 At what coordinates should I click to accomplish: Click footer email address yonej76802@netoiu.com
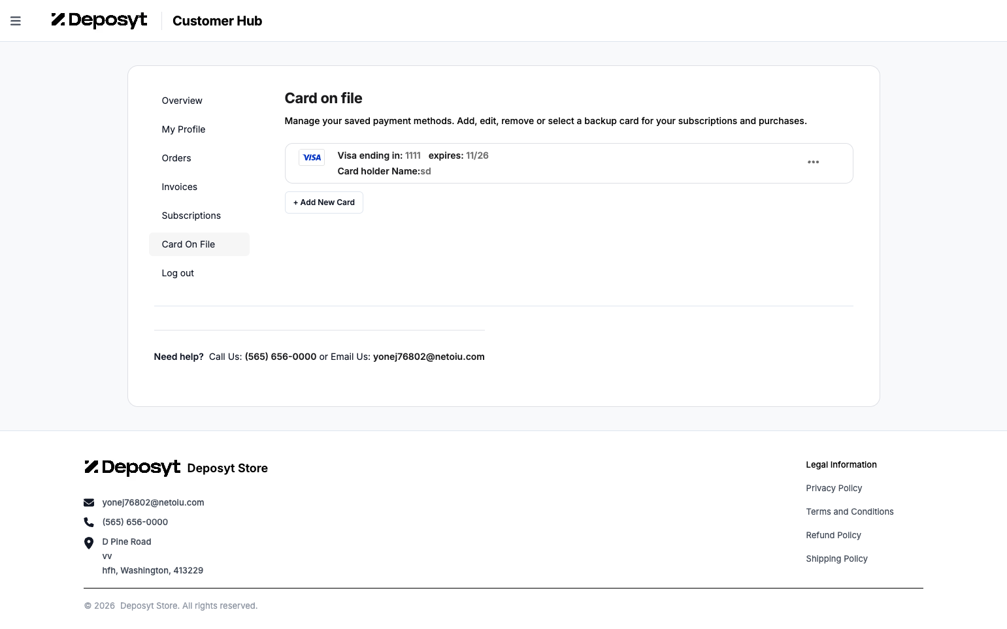tap(153, 502)
